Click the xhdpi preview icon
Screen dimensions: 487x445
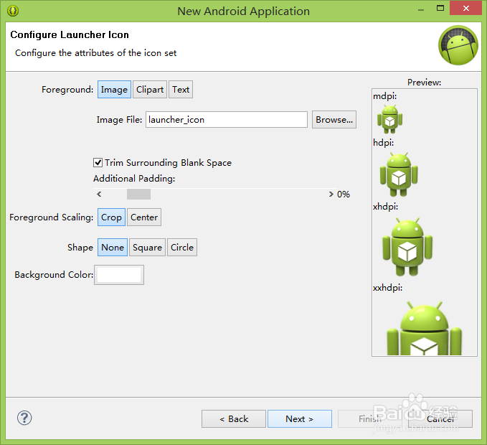(407, 247)
